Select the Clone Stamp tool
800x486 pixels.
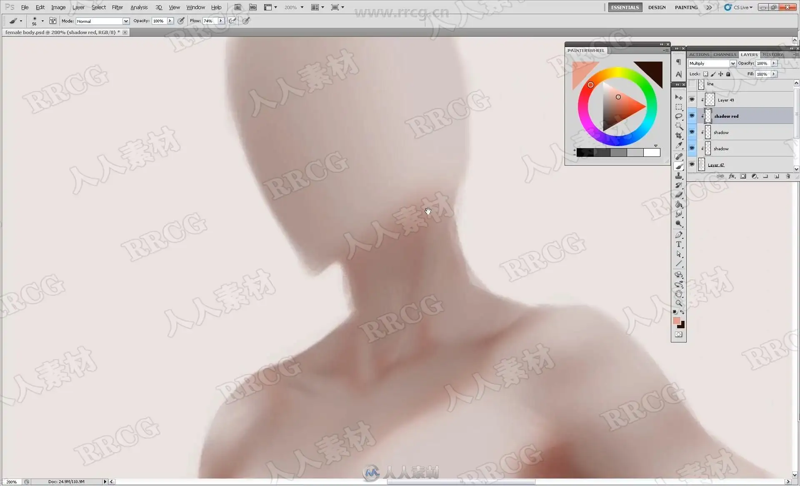(679, 176)
